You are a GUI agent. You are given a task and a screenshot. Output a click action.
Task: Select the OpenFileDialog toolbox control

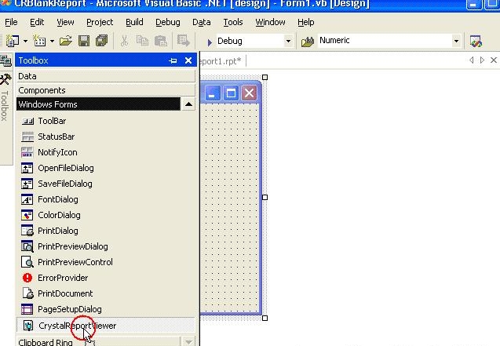pyautogui.click(x=65, y=168)
